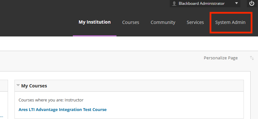Click the My Courses module header bar
This screenshot has width=258, height=119.
(x=129, y=86)
